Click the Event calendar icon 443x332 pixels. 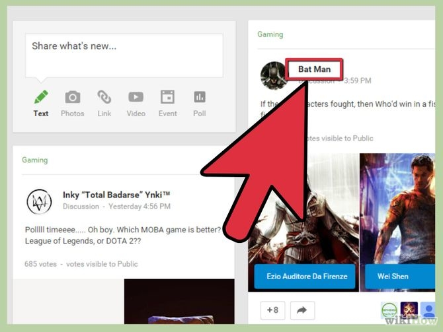167,97
